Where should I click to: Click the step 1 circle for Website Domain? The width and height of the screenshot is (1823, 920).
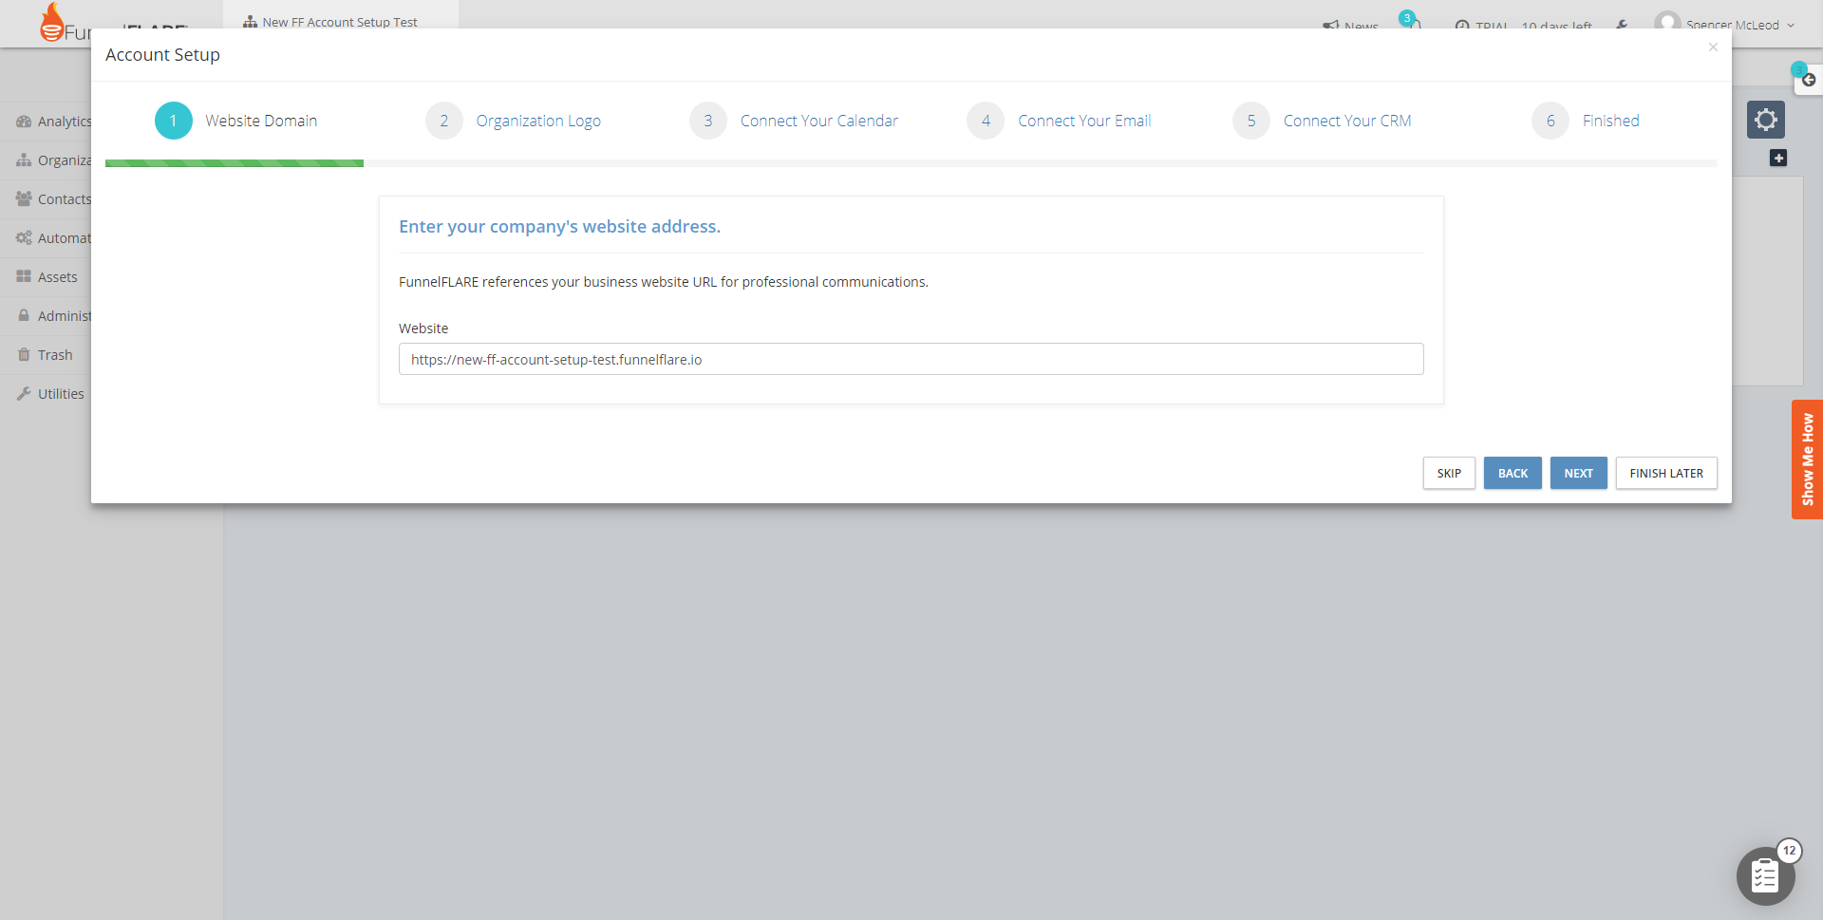click(174, 121)
